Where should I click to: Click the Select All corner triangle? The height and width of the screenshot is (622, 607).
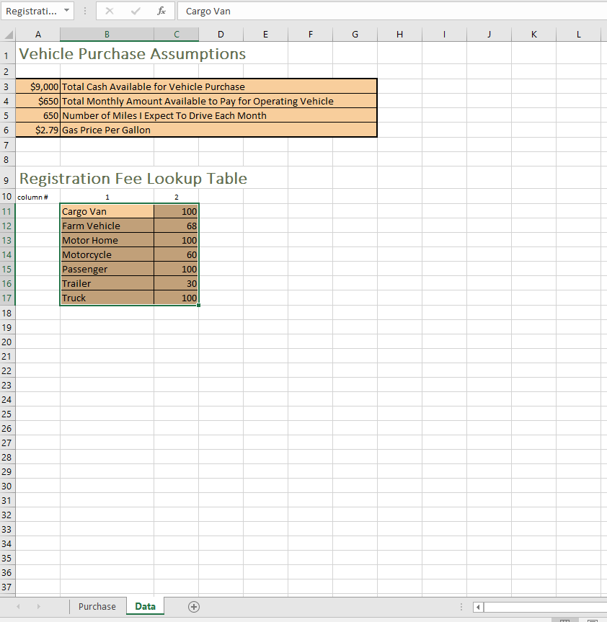[8, 35]
